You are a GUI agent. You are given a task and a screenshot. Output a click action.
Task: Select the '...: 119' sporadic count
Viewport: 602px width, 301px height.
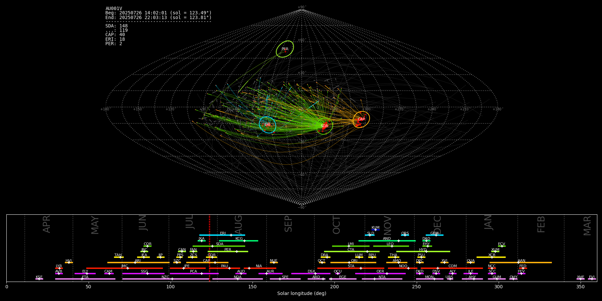(x=116, y=30)
